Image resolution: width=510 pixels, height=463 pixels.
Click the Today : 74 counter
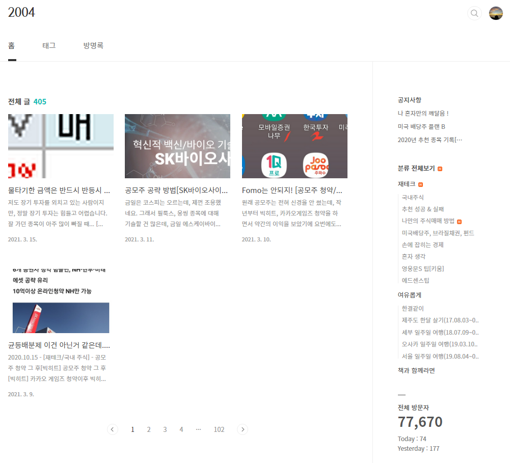pos(412,439)
